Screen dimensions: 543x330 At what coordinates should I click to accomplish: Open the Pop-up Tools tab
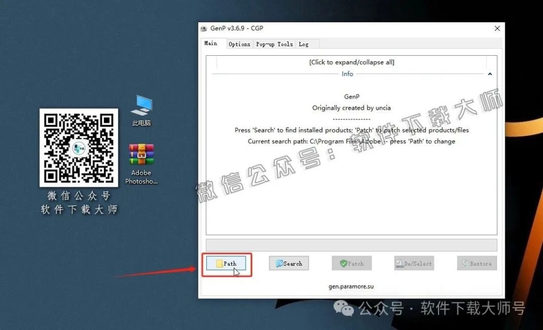(274, 44)
